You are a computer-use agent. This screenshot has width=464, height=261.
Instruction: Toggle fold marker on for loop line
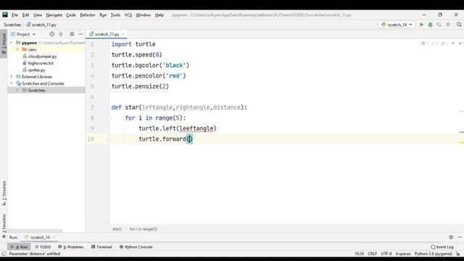click(x=109, y=118)
